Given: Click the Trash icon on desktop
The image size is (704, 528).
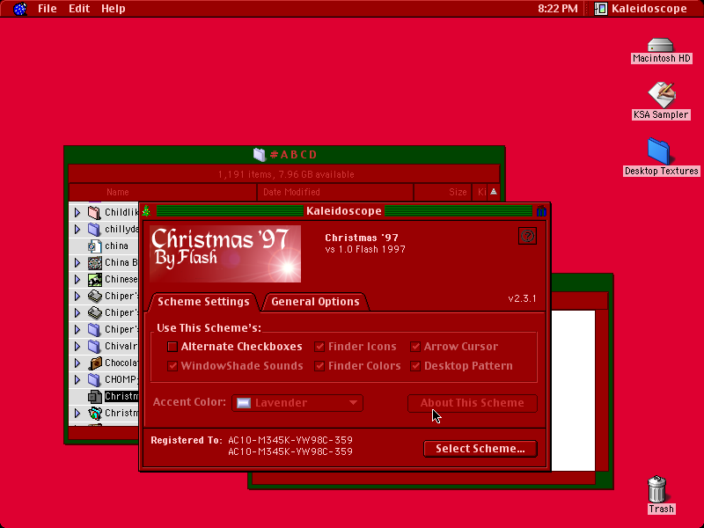Looking at the screenshot, I should point(656,489).
